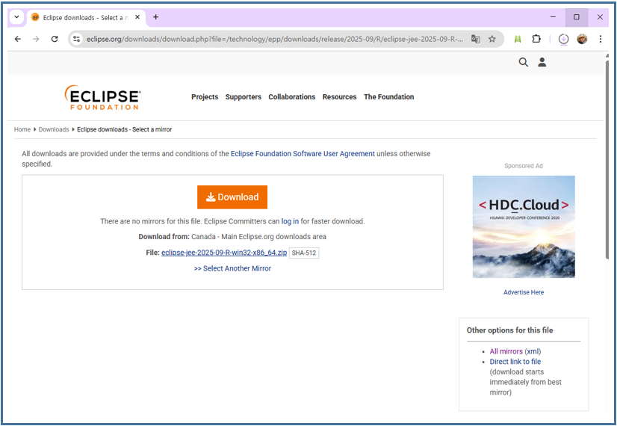
Task: Open Eclipse Foundation Software User Agreement link
Action: point(303,153)
